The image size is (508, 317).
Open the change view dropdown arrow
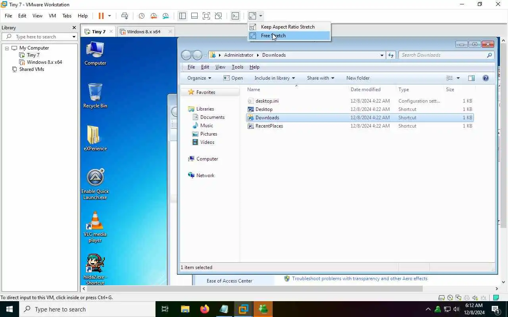pyautogui.click(x=458, y=78)
